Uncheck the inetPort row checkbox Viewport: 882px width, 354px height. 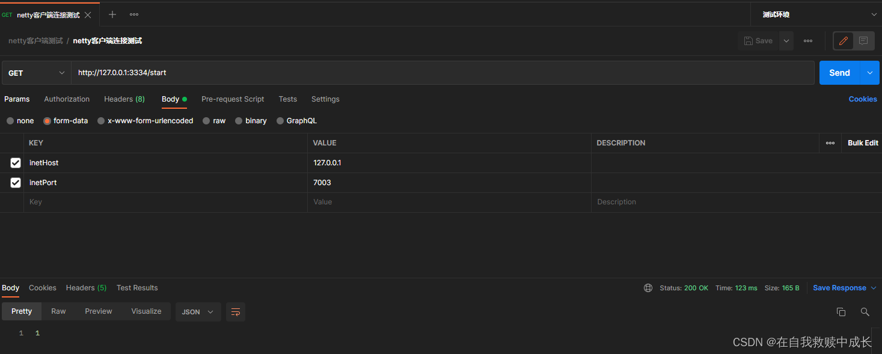point(16,183)
